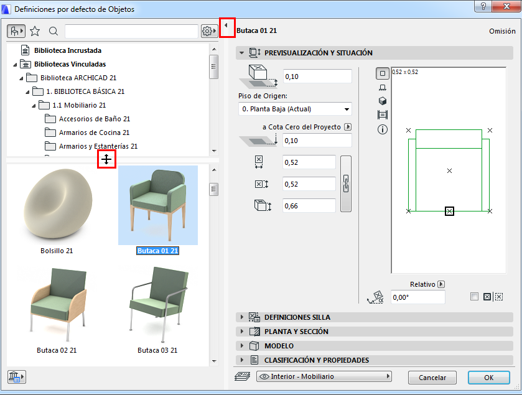The width and height of the screenshot is (522, 395).
Task: Select the Butaca 01 21 thumbnail
Action: [x=158, y=205]
